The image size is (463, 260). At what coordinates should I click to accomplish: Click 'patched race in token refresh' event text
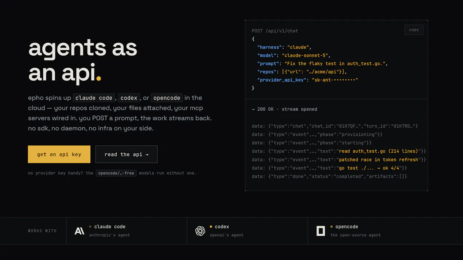378,159
